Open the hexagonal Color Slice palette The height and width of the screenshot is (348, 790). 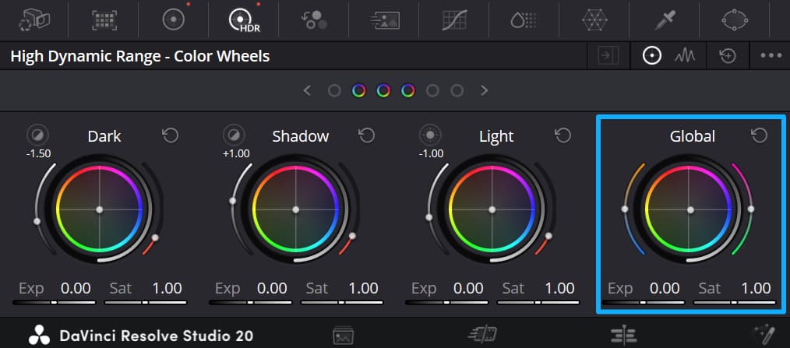coord(594,20)
